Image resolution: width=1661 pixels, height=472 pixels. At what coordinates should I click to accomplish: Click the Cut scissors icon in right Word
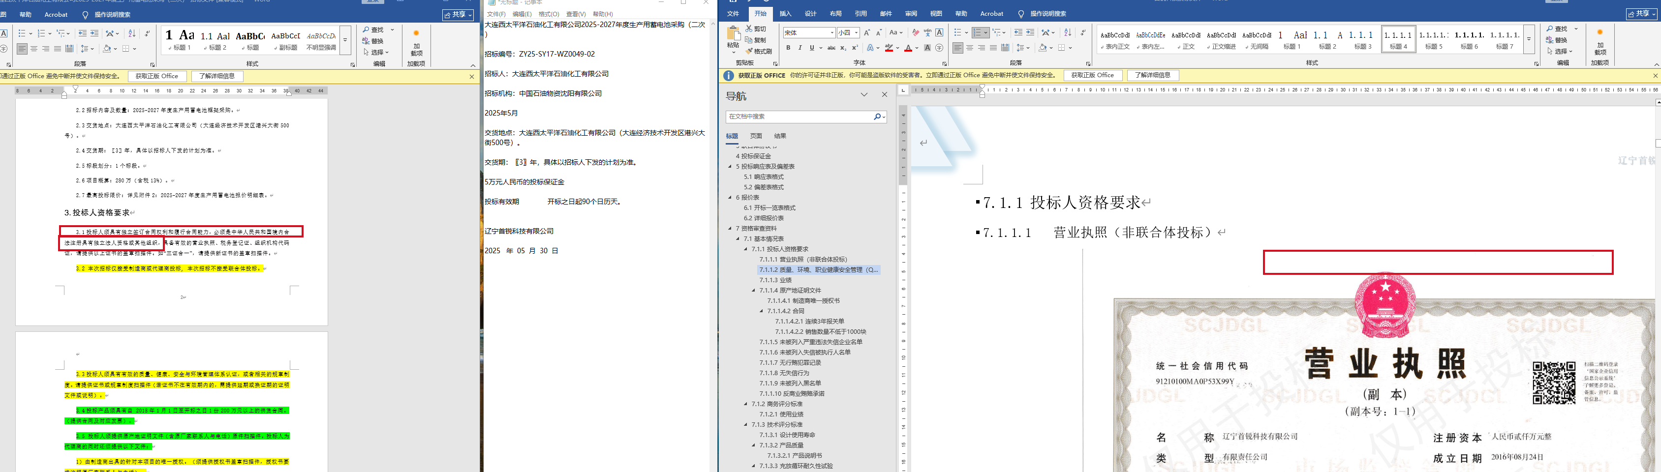pyautogui.click(x=749, y=29)
